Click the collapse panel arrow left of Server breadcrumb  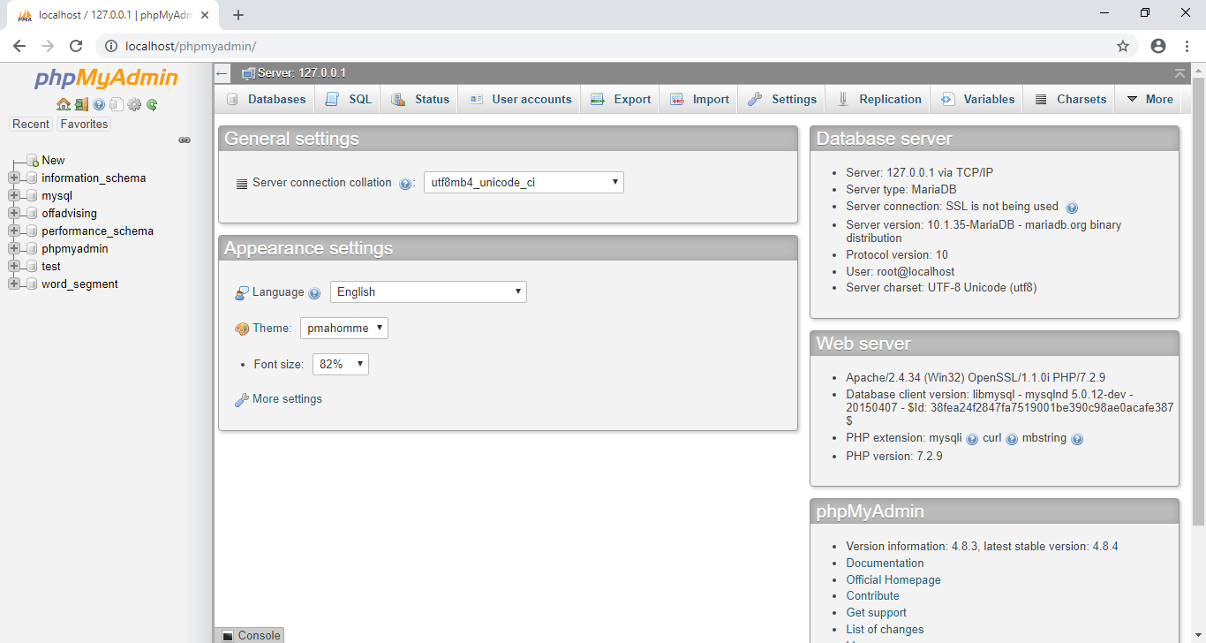point(222,73)
